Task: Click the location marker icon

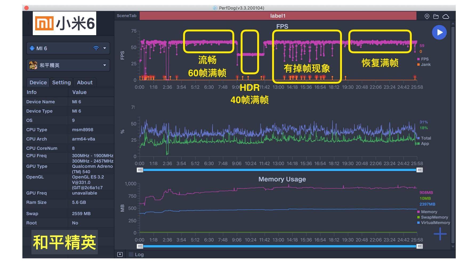Action: [427, 17]
